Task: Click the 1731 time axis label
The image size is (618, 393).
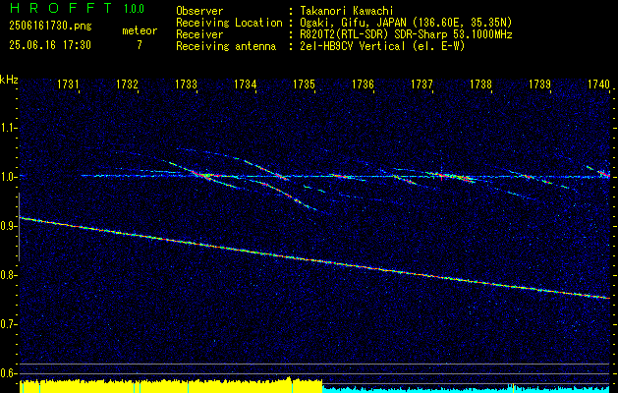Action: [x=68, y=84]
